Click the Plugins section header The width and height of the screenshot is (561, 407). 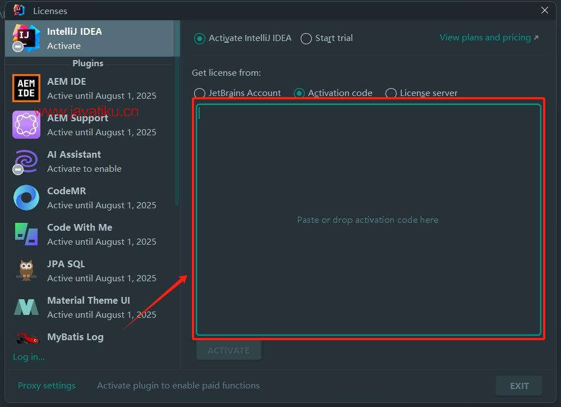(x=88, y=63)
